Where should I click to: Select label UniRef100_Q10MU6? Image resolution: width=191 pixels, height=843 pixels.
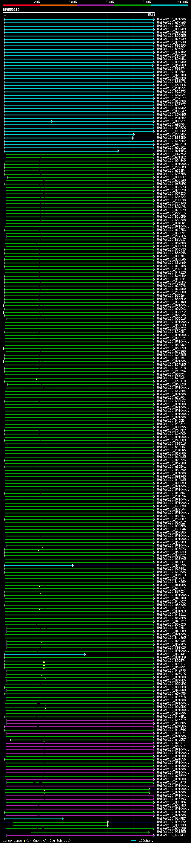coord(171,101)
